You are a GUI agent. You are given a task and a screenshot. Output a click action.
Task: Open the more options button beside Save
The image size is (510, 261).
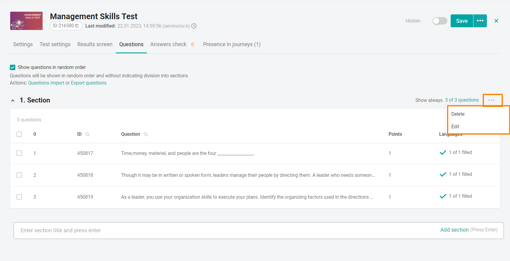point(480,21)
